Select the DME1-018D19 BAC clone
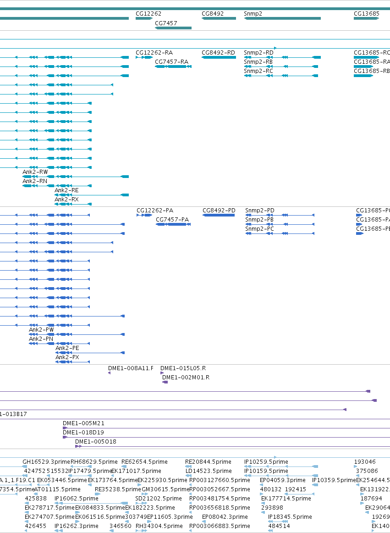This screenshot has height=533, width=390. click(226, 438)
